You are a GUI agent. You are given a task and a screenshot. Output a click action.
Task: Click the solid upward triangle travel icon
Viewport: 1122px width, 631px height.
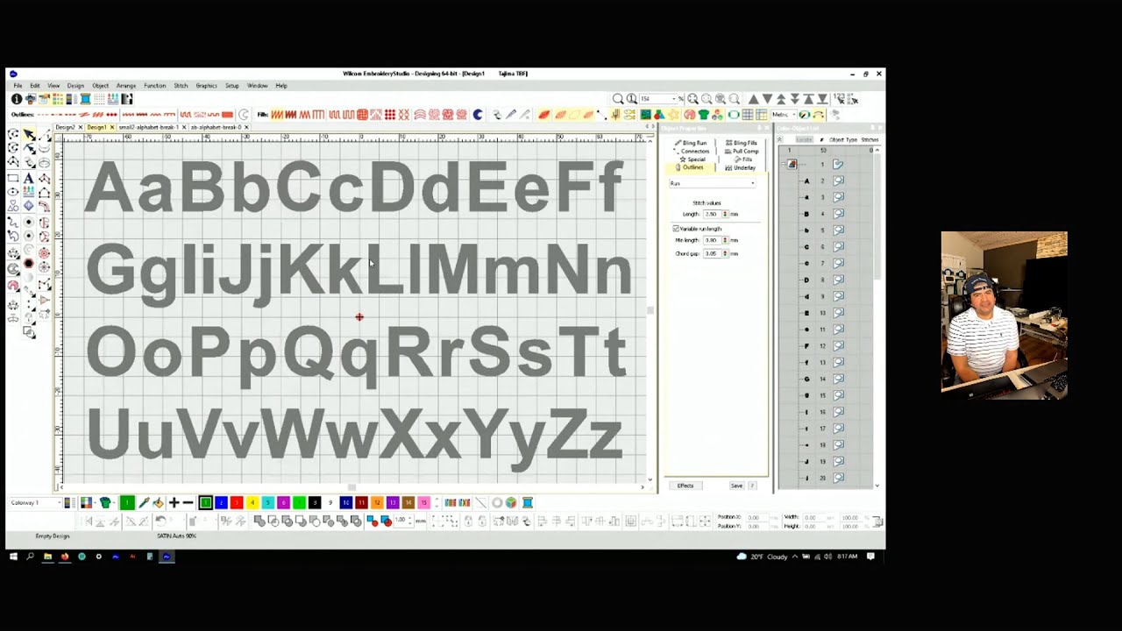[x=753, y=99]
